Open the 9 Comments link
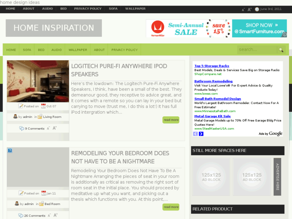Viewport: 292px width, 219px height. point(35,129)
